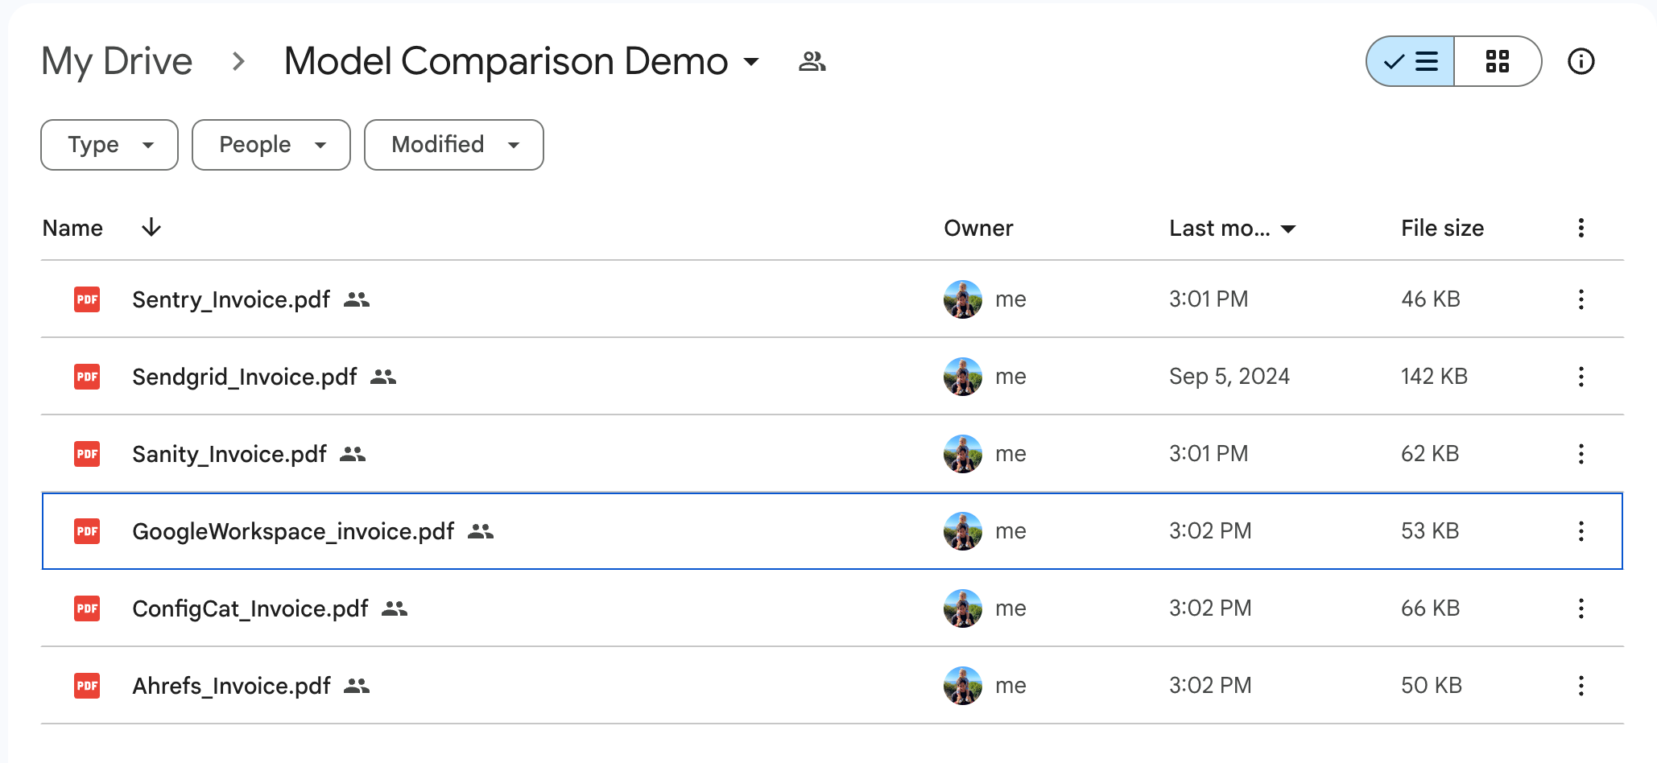Select the ConfigCat_Invoice.pdf file name
The height and width of the screenshot is (763, 1657).
[250, 608]
